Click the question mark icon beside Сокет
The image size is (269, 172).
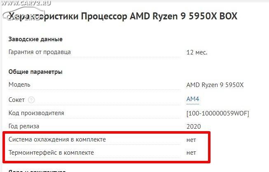tap(31, 100)
